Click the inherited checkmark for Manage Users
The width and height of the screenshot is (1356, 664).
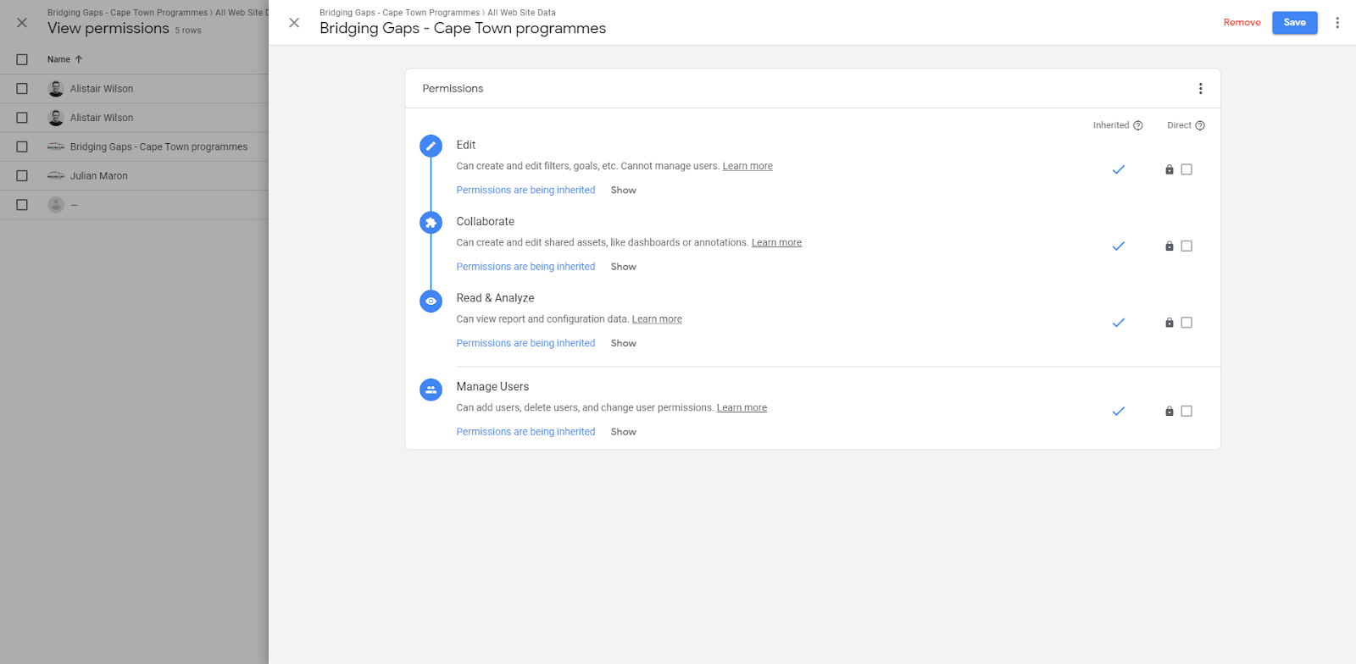[1119, 411]
